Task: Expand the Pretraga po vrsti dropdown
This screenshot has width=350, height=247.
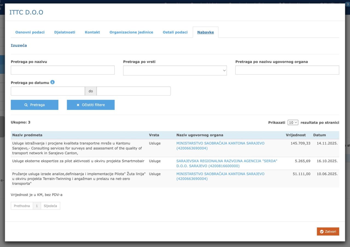Action: (x=175, y=70)
